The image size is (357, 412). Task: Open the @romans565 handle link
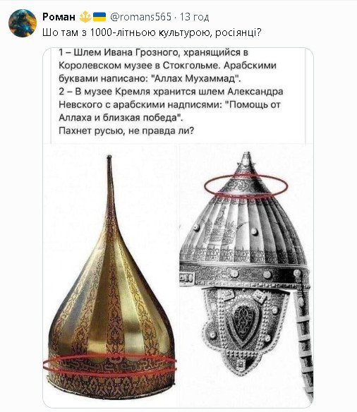(141, 17)
